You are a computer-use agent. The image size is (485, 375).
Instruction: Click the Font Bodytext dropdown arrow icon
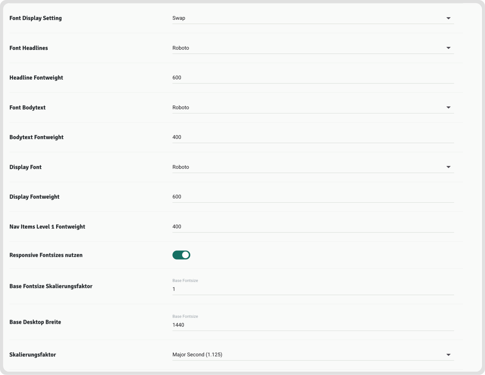click(448, 107)
